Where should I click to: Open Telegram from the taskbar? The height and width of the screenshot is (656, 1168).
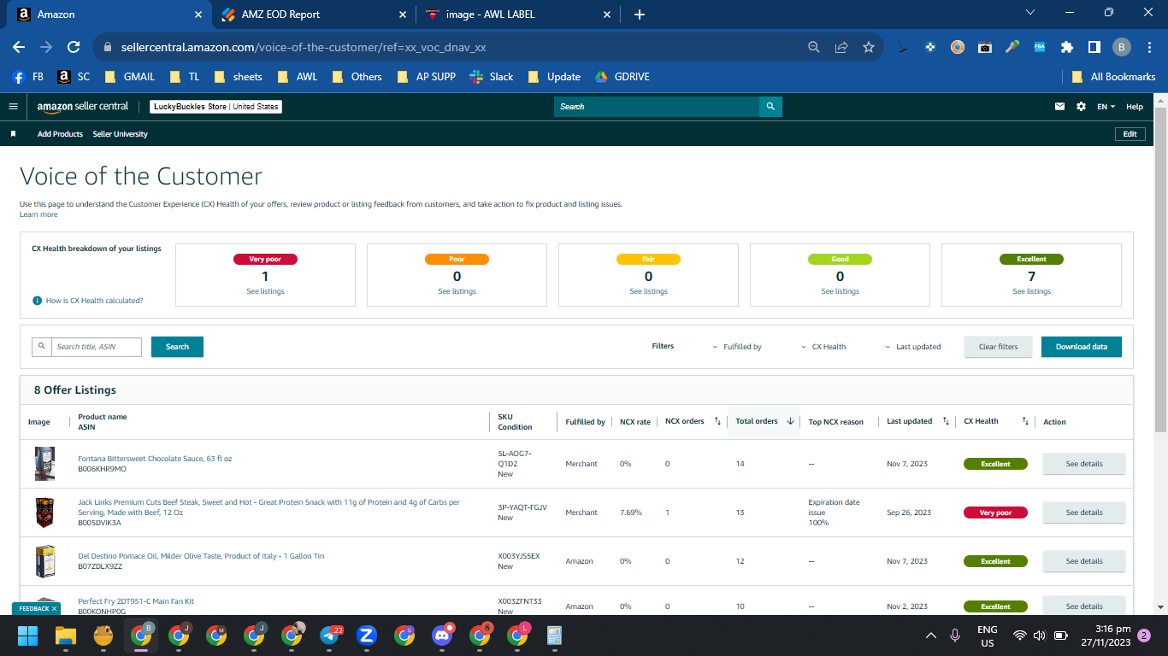[x=331, y=635]
